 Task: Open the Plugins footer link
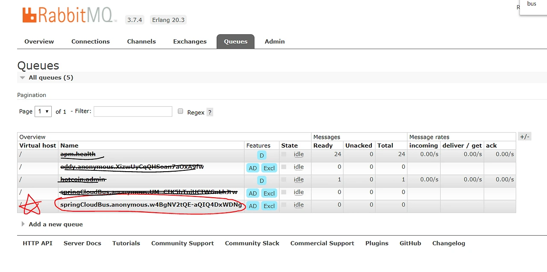(x=377, y=243)
